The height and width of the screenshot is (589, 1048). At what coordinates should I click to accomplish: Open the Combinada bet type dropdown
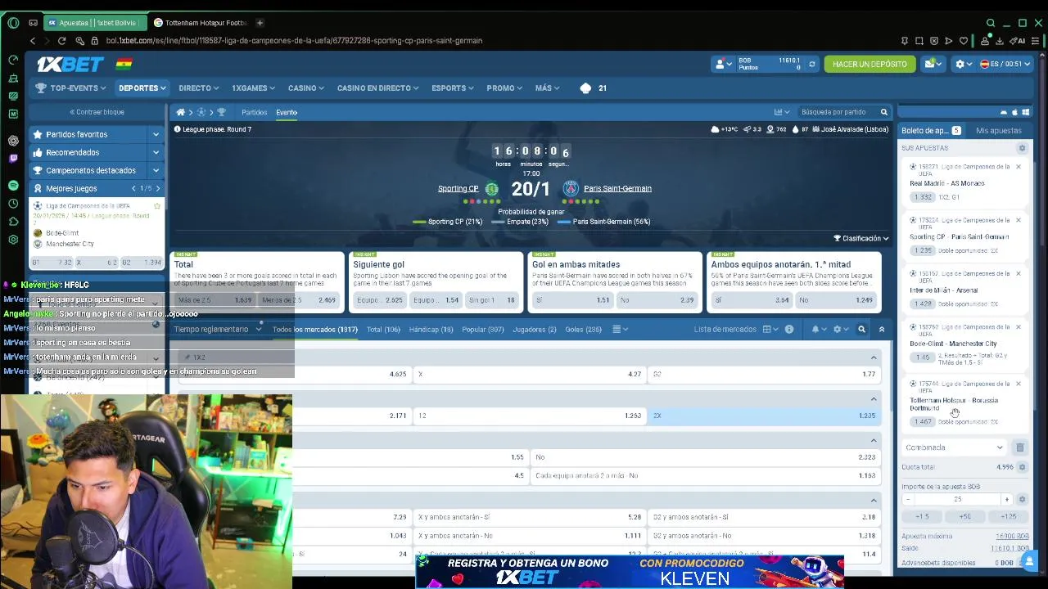point(954,447)
